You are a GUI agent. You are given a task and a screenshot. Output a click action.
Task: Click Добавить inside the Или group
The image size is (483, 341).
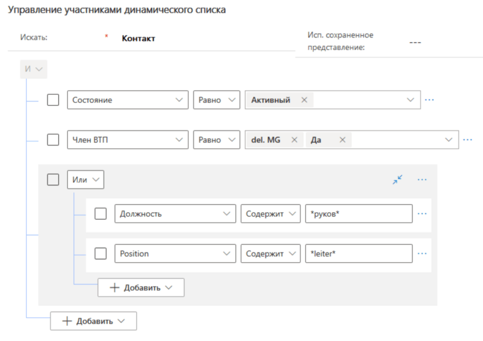click(141, 288)
